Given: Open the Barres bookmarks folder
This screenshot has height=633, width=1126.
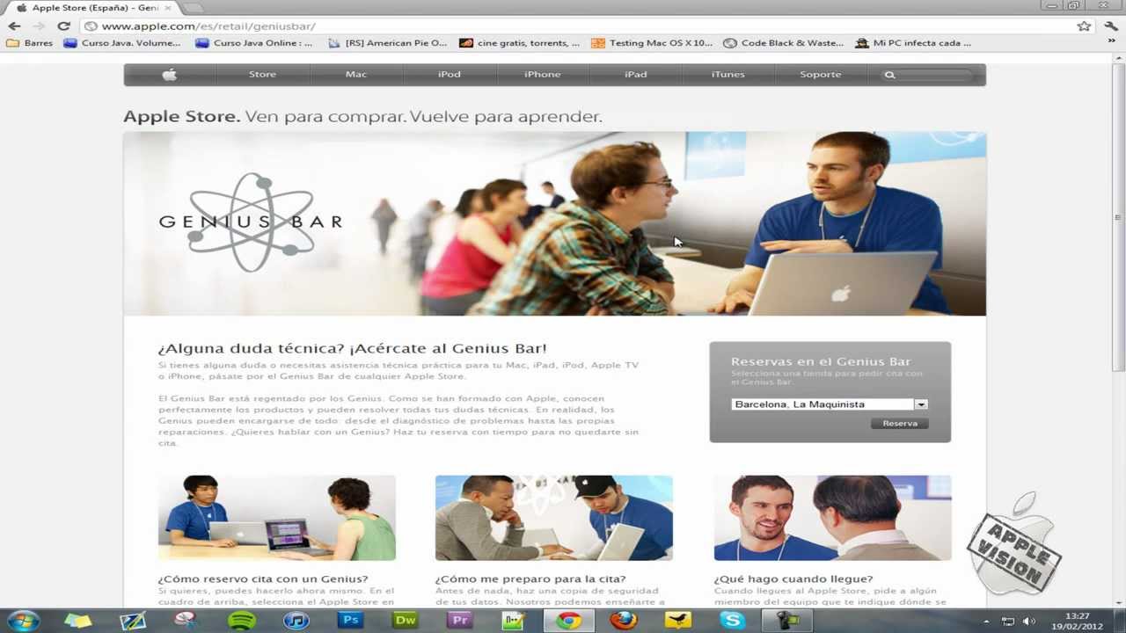Looking at the screenshot, I should tap(29, 42).
